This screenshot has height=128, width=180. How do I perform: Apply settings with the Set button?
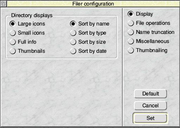tap(150, 118)
